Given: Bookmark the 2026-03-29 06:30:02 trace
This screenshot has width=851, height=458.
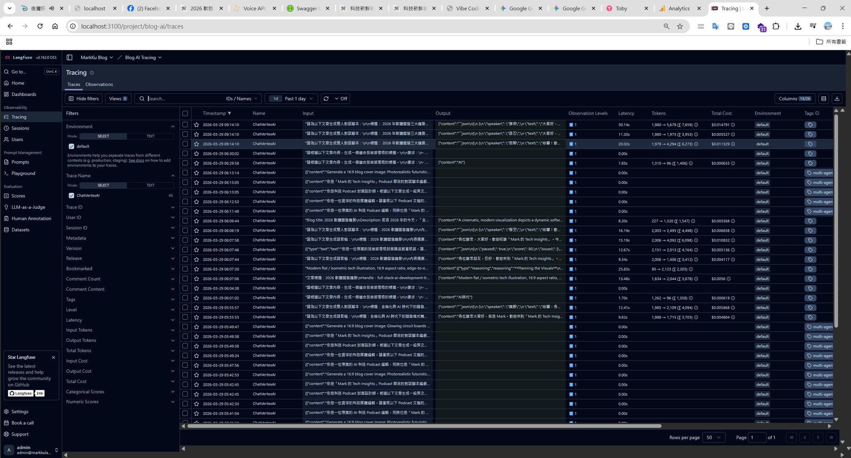Looking at the screenshot, I should pos(197,153).
